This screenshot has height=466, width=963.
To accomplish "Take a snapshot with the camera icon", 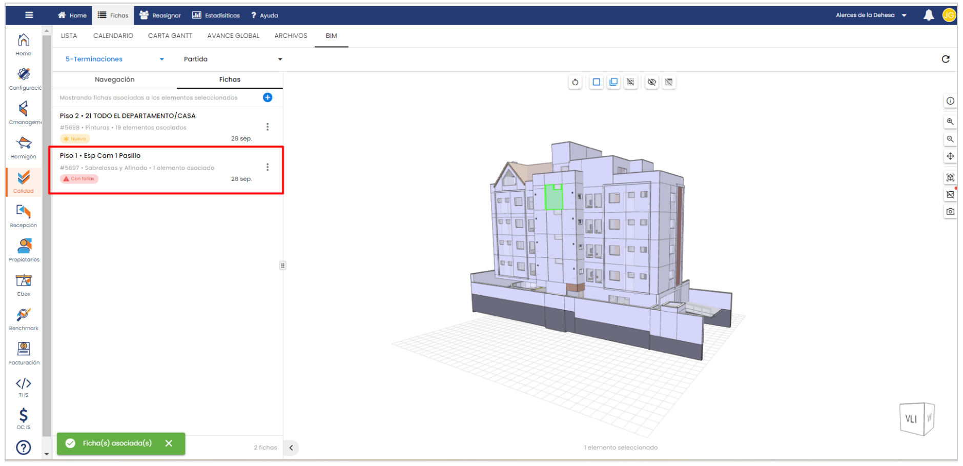I will point(950,212).
